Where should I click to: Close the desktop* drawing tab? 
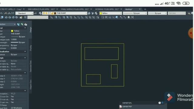pos(140,9)
